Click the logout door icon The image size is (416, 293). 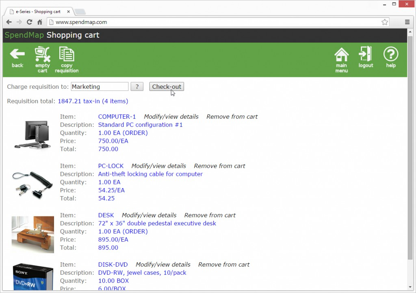coord(365,54)
